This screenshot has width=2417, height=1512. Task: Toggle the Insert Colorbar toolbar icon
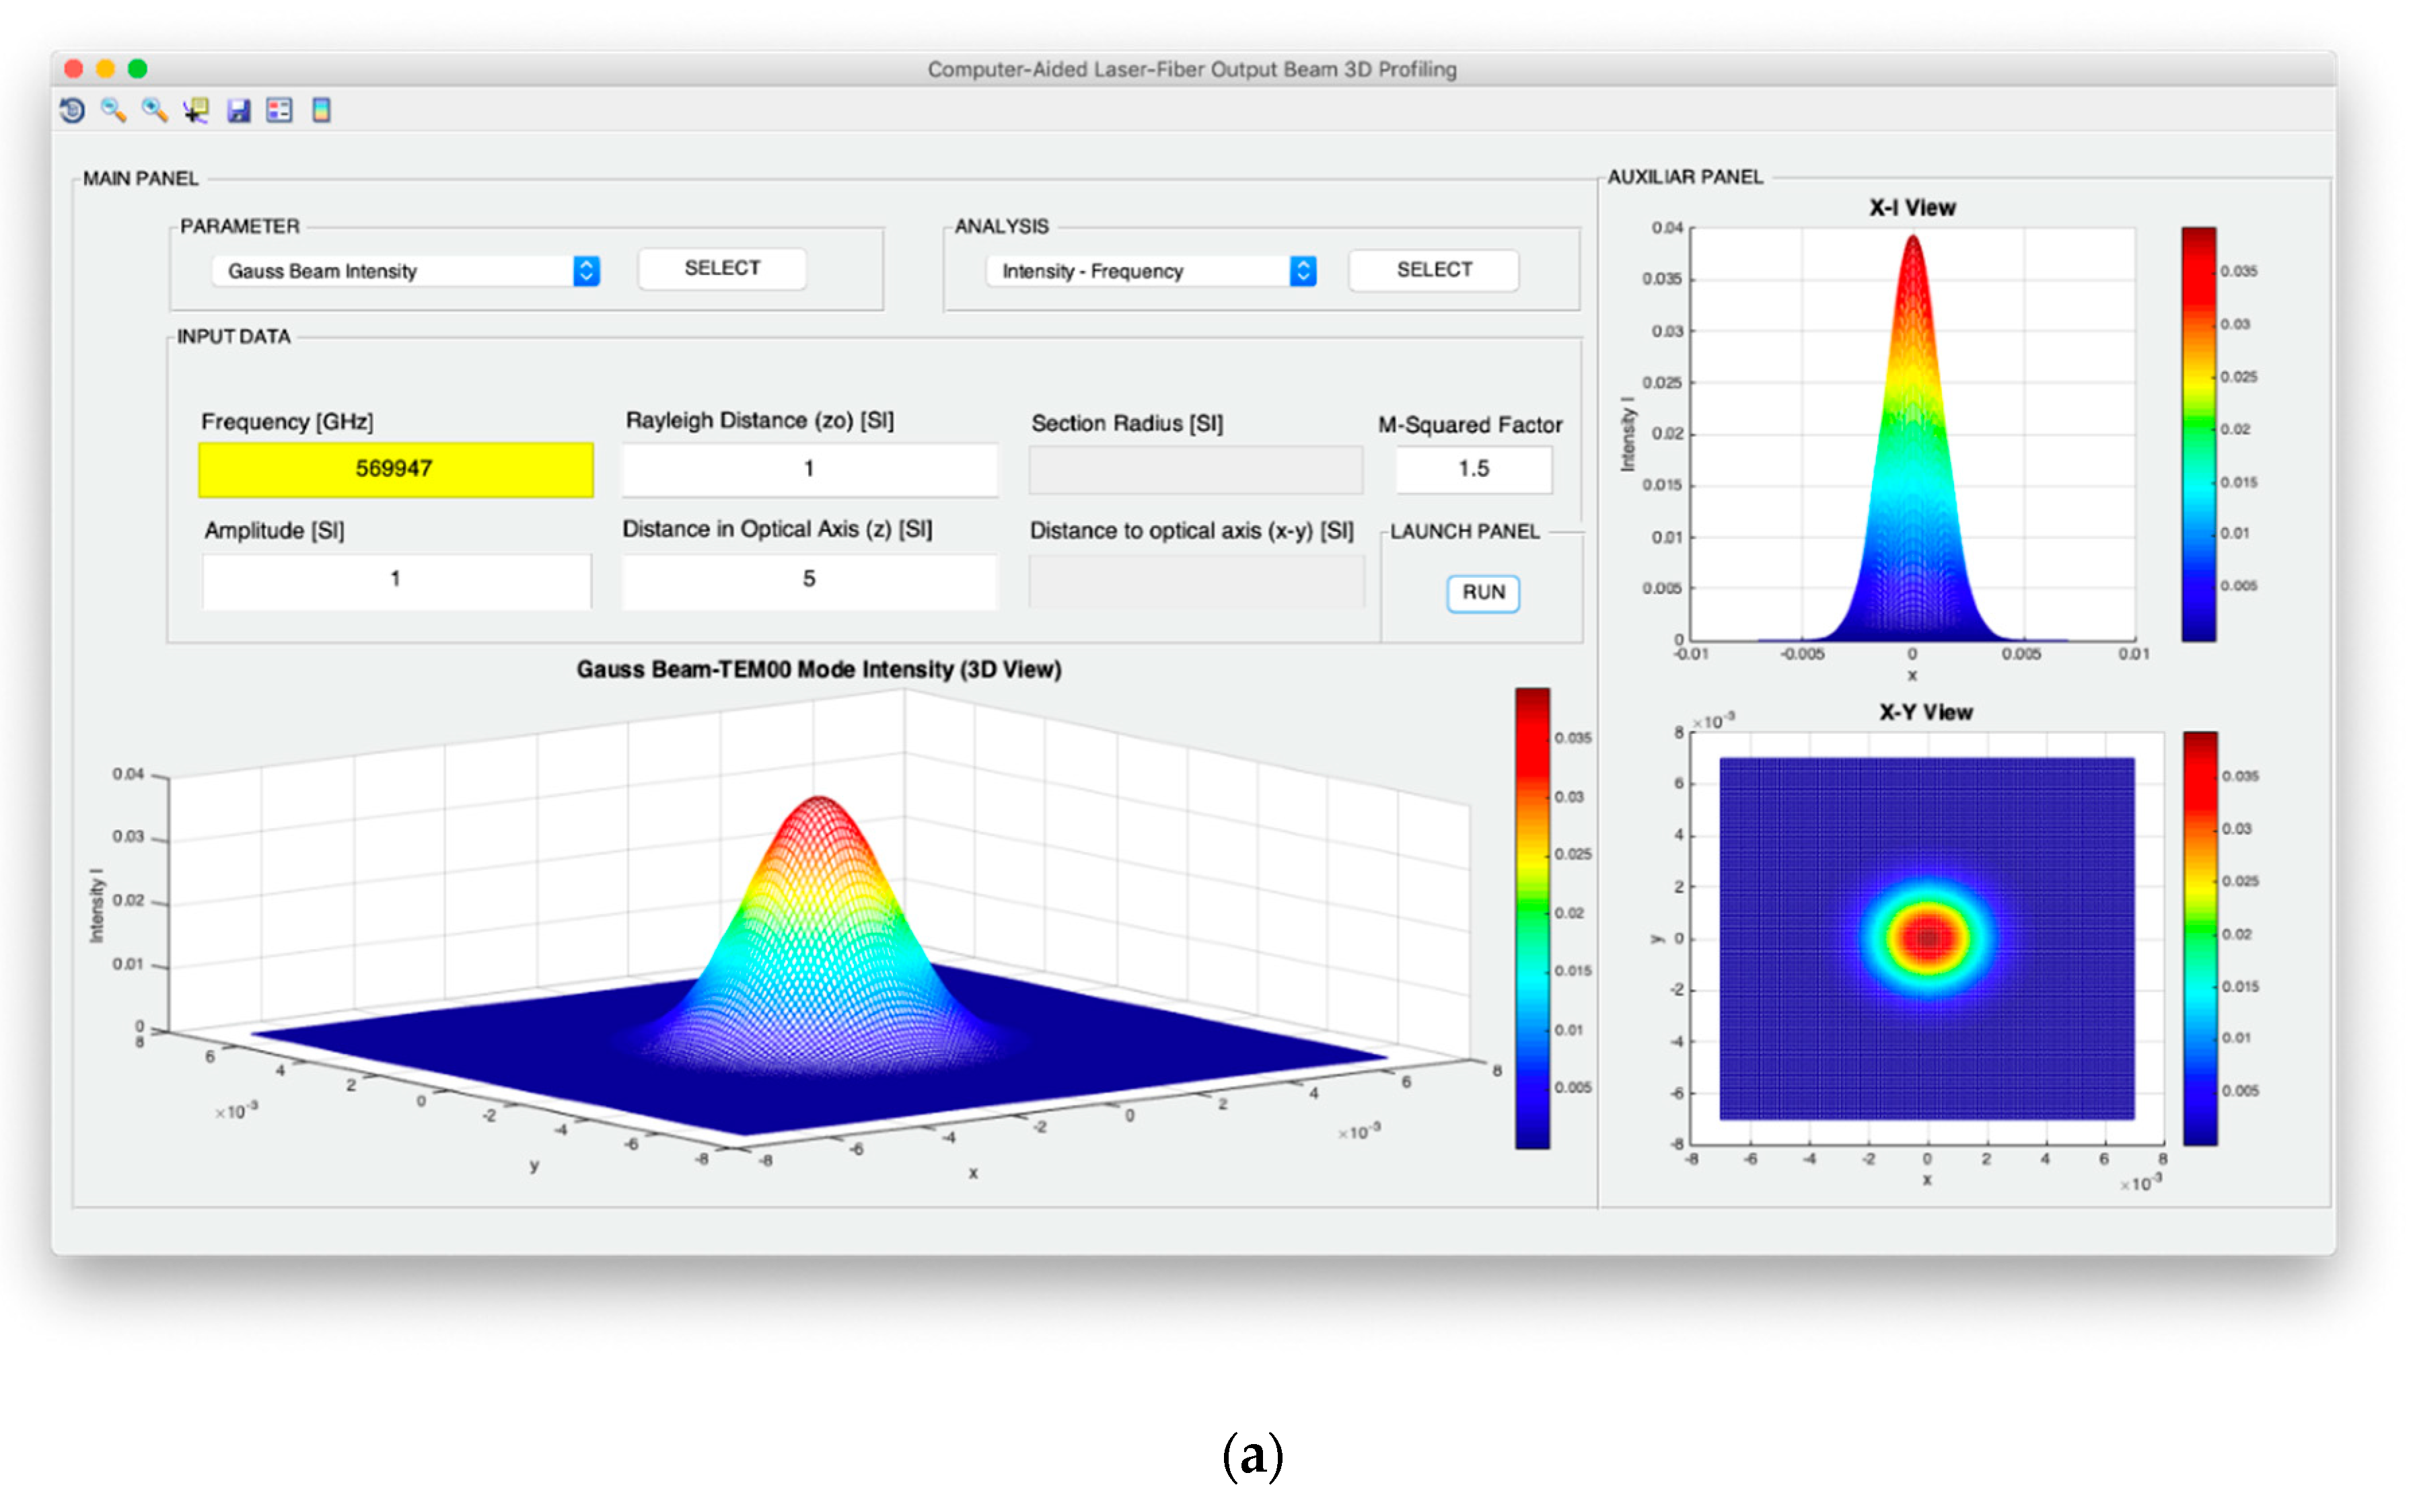[321, 110]
